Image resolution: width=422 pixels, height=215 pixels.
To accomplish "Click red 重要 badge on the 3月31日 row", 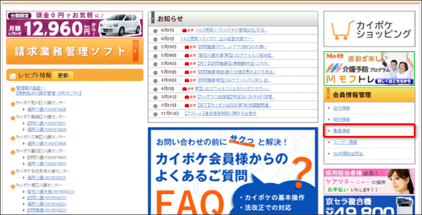I will coord(190,97).
